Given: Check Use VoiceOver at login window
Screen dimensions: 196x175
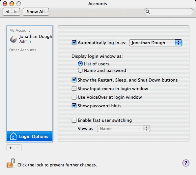Looking at the screenshot, I should pyautogui.click(x=74, y=97).
